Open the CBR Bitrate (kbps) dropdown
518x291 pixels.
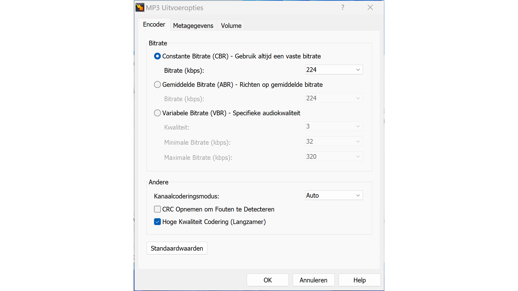pos(334,70)
